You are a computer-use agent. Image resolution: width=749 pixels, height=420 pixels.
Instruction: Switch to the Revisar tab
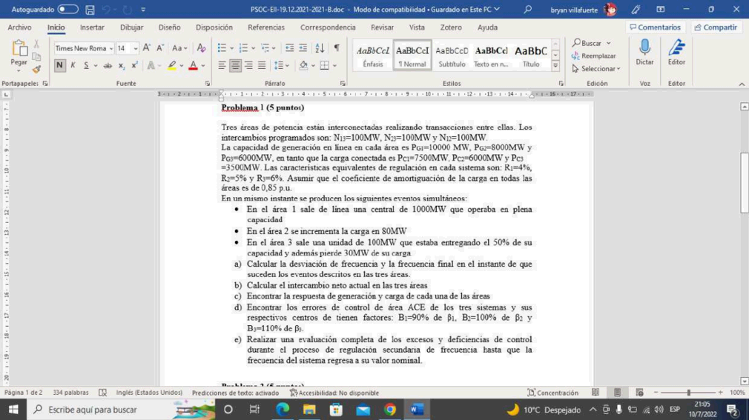coord(382,27)
